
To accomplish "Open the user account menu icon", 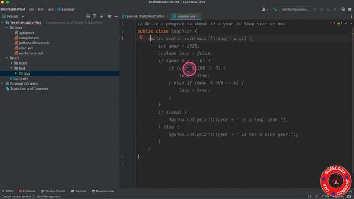I will pyautogui.click(x=265, y=9).
